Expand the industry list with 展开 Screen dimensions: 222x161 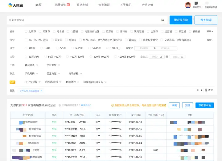tap(210, 40)
